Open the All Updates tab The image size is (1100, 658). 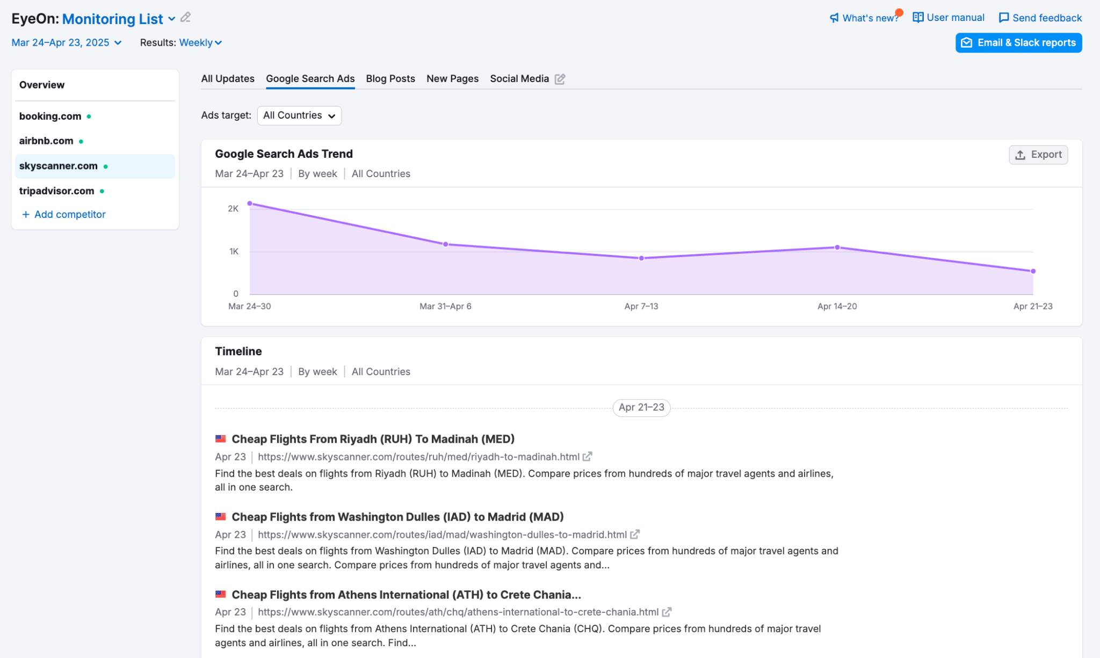pyautogui.click(x=228, y=79)
